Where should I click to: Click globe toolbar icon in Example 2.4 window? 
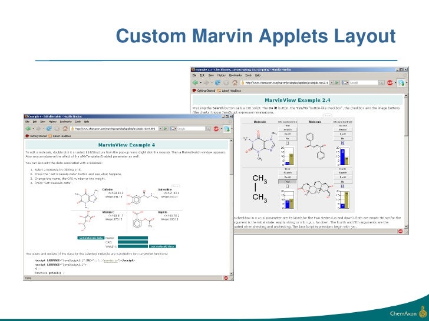pos(401,83)
